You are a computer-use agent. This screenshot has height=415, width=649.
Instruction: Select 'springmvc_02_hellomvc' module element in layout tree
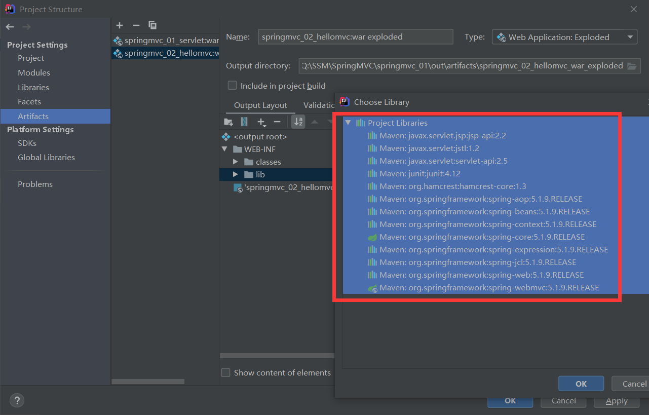(282, 187)
